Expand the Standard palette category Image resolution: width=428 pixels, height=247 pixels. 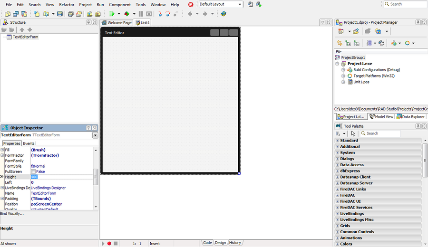pyautogui.click(x=337, y=141)
